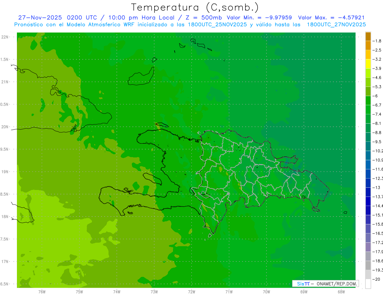Viewport: 383px width, 296px height.
Task: Click the '-9.5' colorbar value label
Action: coord(377,141)
